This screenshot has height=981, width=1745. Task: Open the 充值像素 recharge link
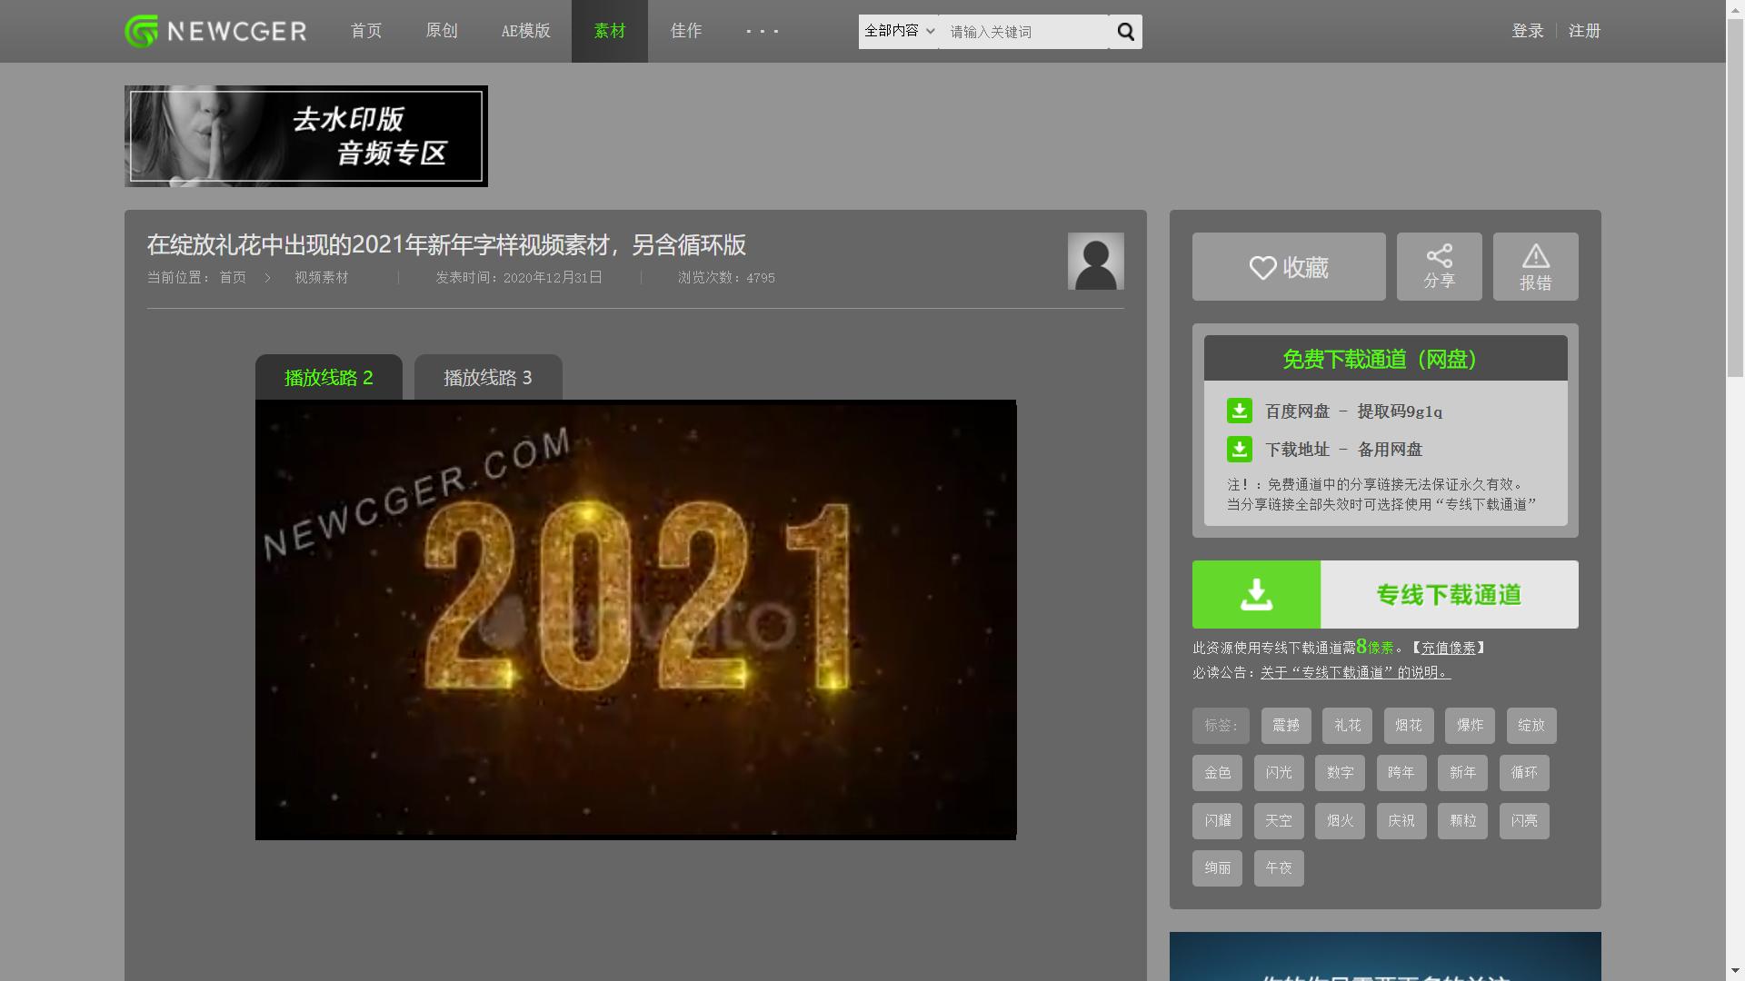[x=1448, y=649]
